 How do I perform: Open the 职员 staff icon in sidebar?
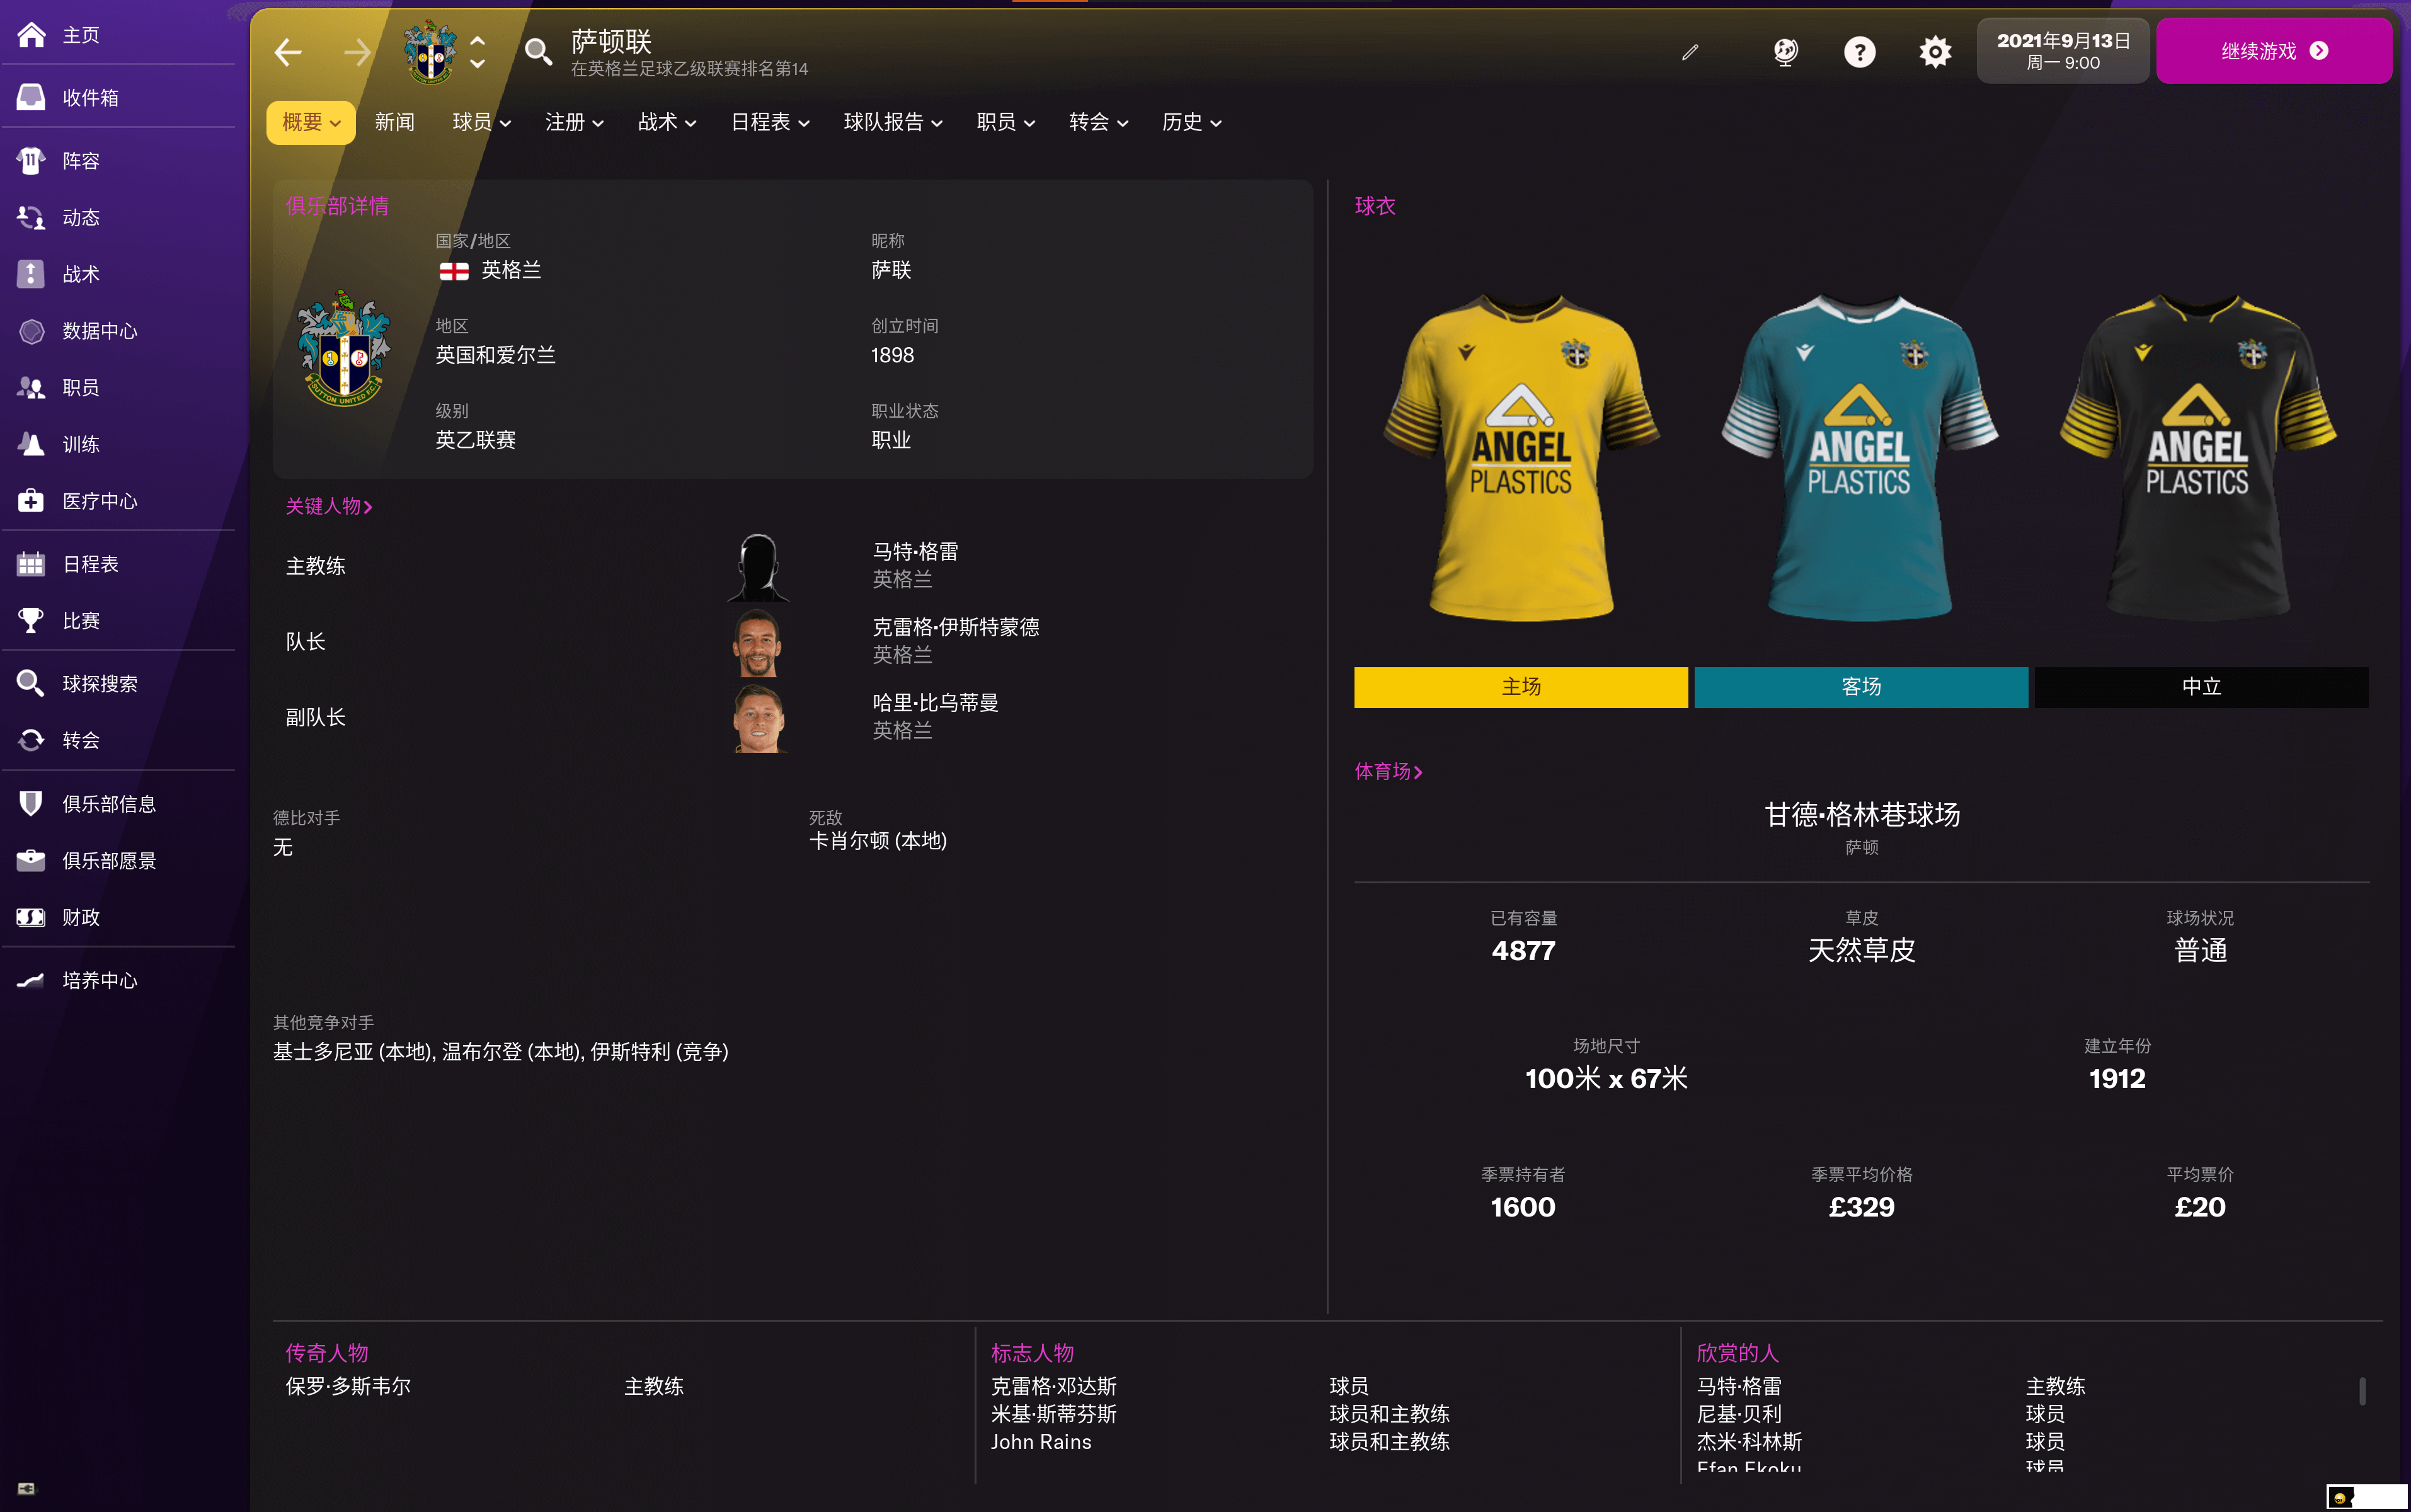[x=31, y=387]
